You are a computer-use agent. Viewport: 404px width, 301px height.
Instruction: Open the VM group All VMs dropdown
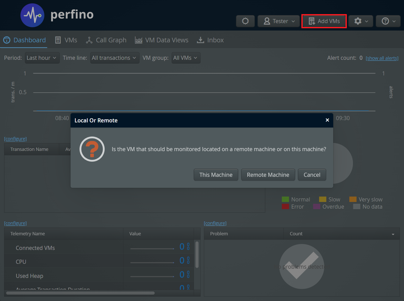[x=186, y=58]
